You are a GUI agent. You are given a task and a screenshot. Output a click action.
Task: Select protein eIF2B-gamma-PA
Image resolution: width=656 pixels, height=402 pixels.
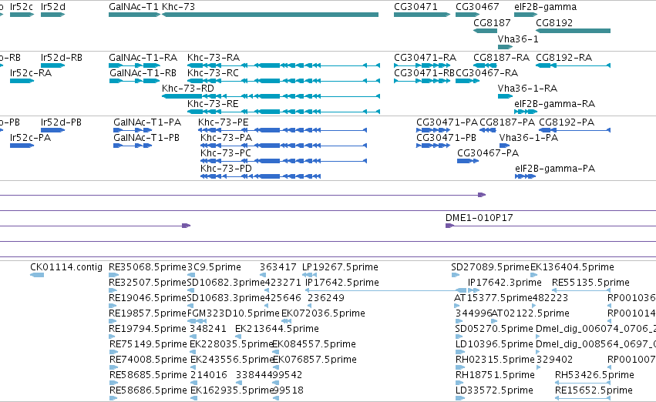pyautogui.click(x=526, y=176)
